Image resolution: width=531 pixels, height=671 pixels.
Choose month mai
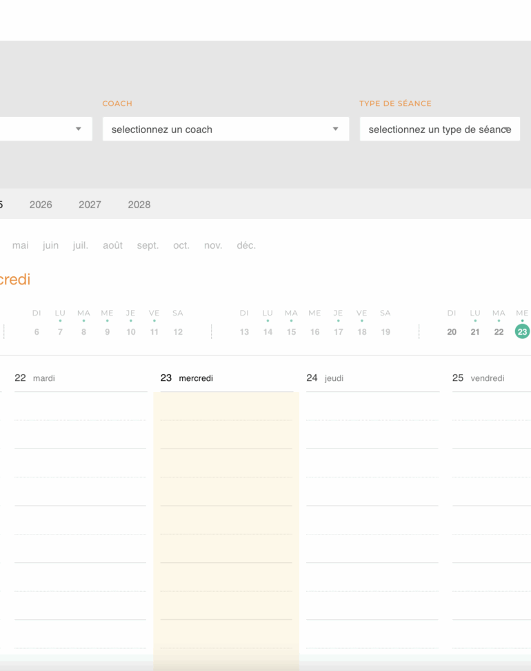click(20, 245)
